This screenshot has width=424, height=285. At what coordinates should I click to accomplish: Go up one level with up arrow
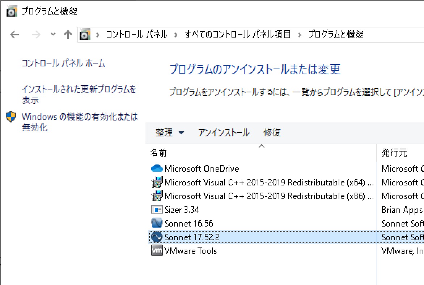[x=68, y=35]
